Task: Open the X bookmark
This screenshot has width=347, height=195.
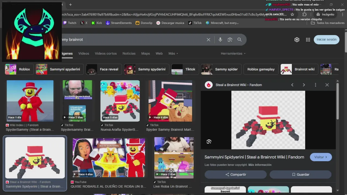Action: 84,23
